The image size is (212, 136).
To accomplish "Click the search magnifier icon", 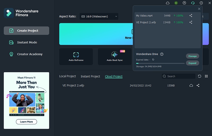I will [x=164, y=76].
